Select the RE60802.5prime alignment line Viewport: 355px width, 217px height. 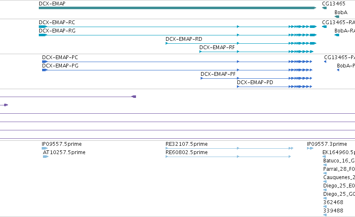(228, 157)
